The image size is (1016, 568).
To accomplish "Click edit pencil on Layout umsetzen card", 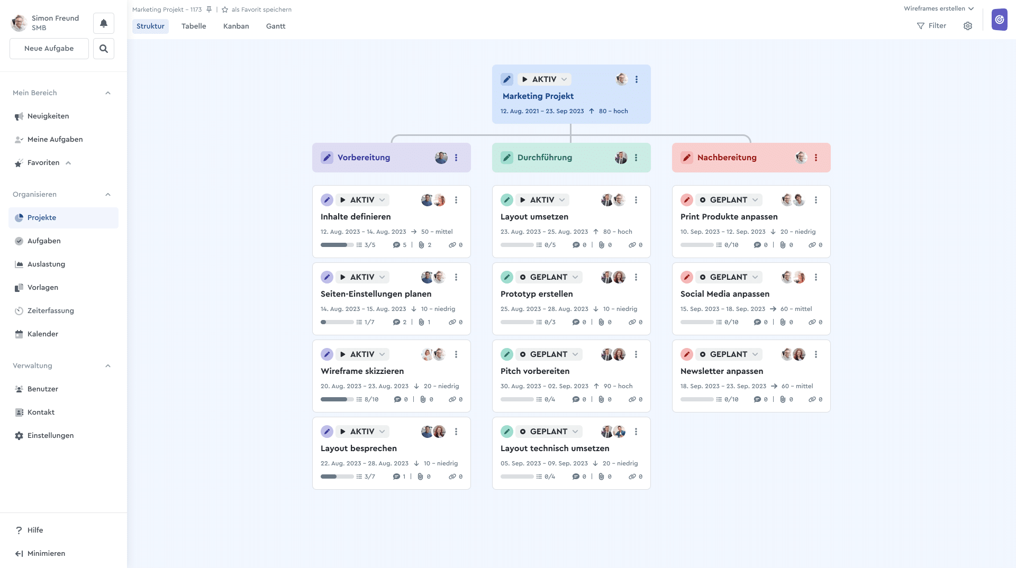I will point(507,200).
